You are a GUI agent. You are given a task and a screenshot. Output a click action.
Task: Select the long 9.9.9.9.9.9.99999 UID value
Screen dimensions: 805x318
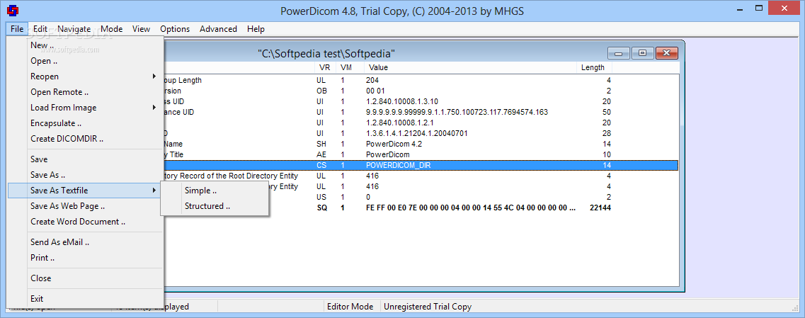457,112
